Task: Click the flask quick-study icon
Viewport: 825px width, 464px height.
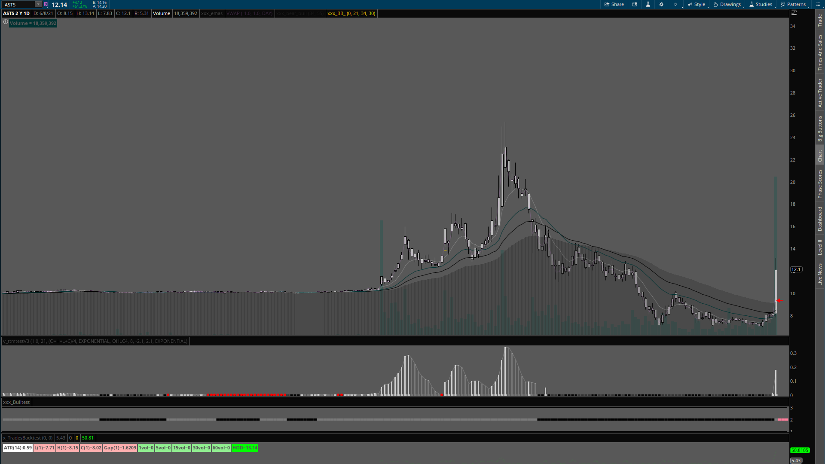Action: [x=648, y=4]
